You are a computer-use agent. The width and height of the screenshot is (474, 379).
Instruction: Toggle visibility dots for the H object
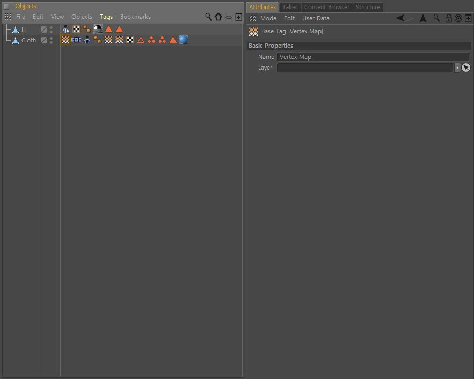51,29
